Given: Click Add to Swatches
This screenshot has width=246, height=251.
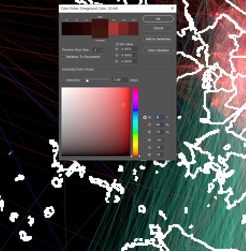Looking at the screenshot, I should (x=158, y=39).
